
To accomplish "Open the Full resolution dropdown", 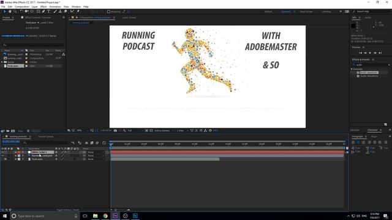I will point(135,130).
